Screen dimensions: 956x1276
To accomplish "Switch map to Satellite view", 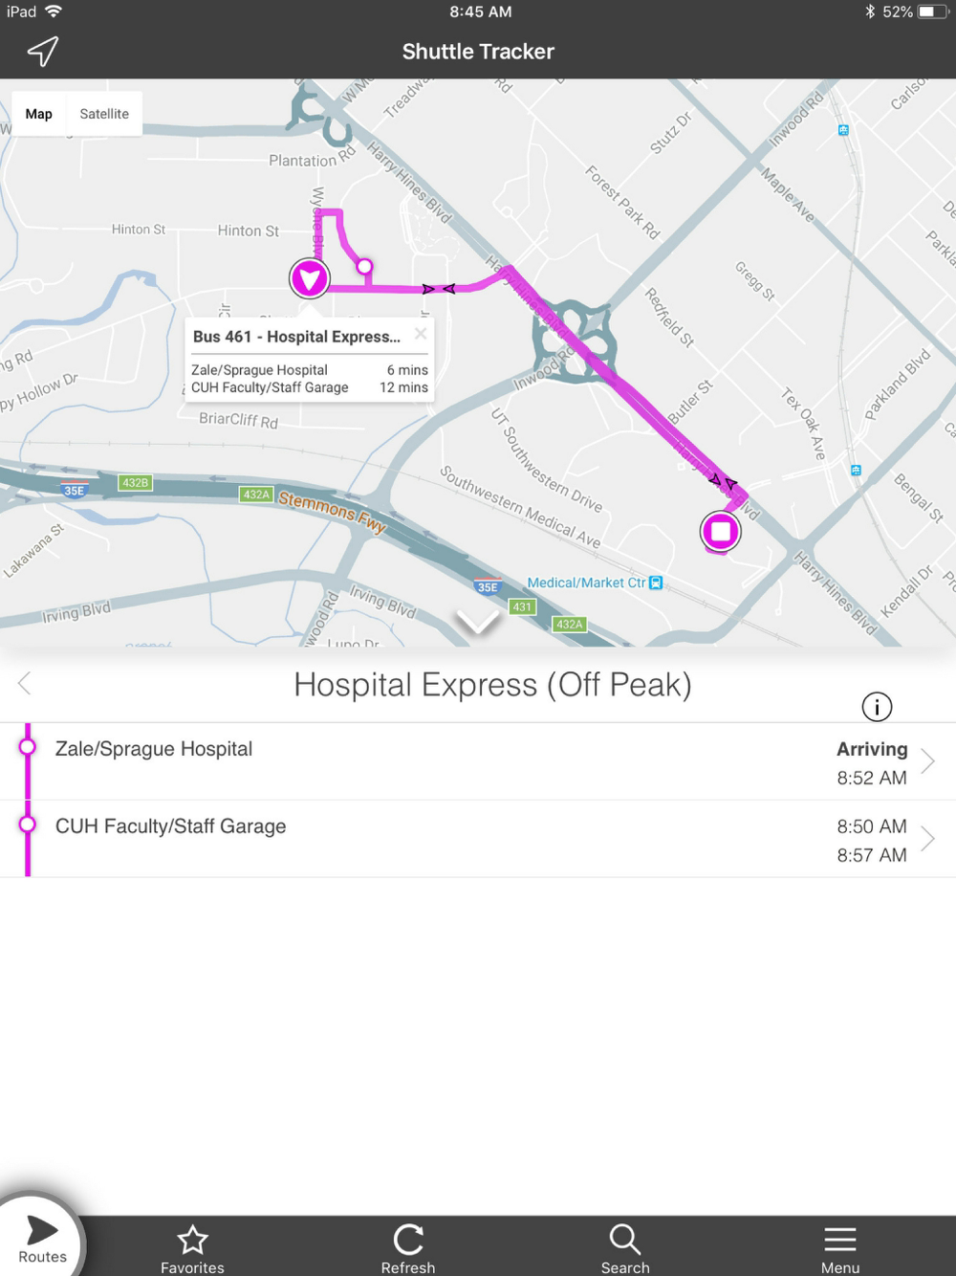I will click(104, 114).
